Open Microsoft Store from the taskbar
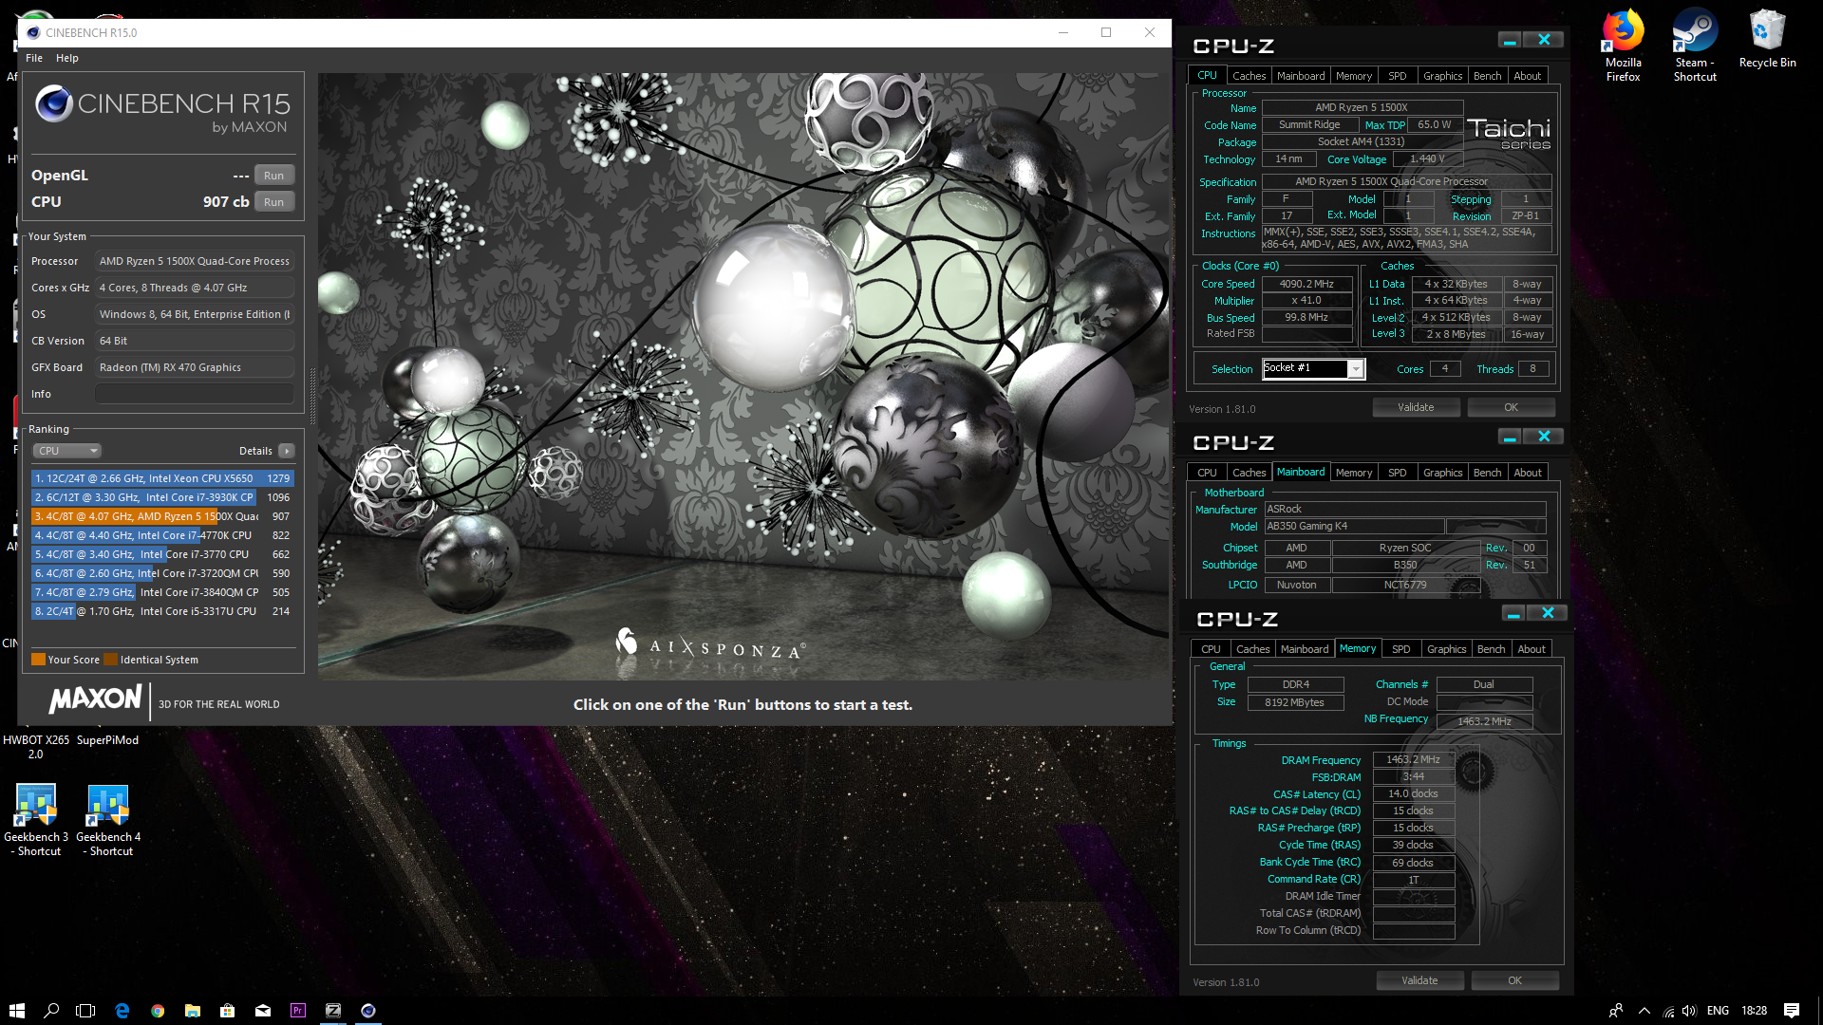 click(x=228, y=1011)
